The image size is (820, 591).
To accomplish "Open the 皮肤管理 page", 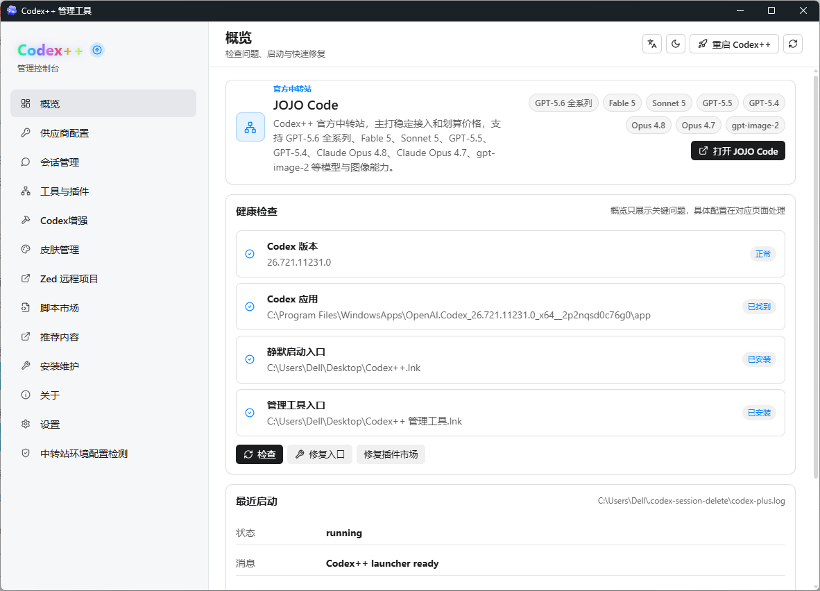I will [x=103, y=250].
